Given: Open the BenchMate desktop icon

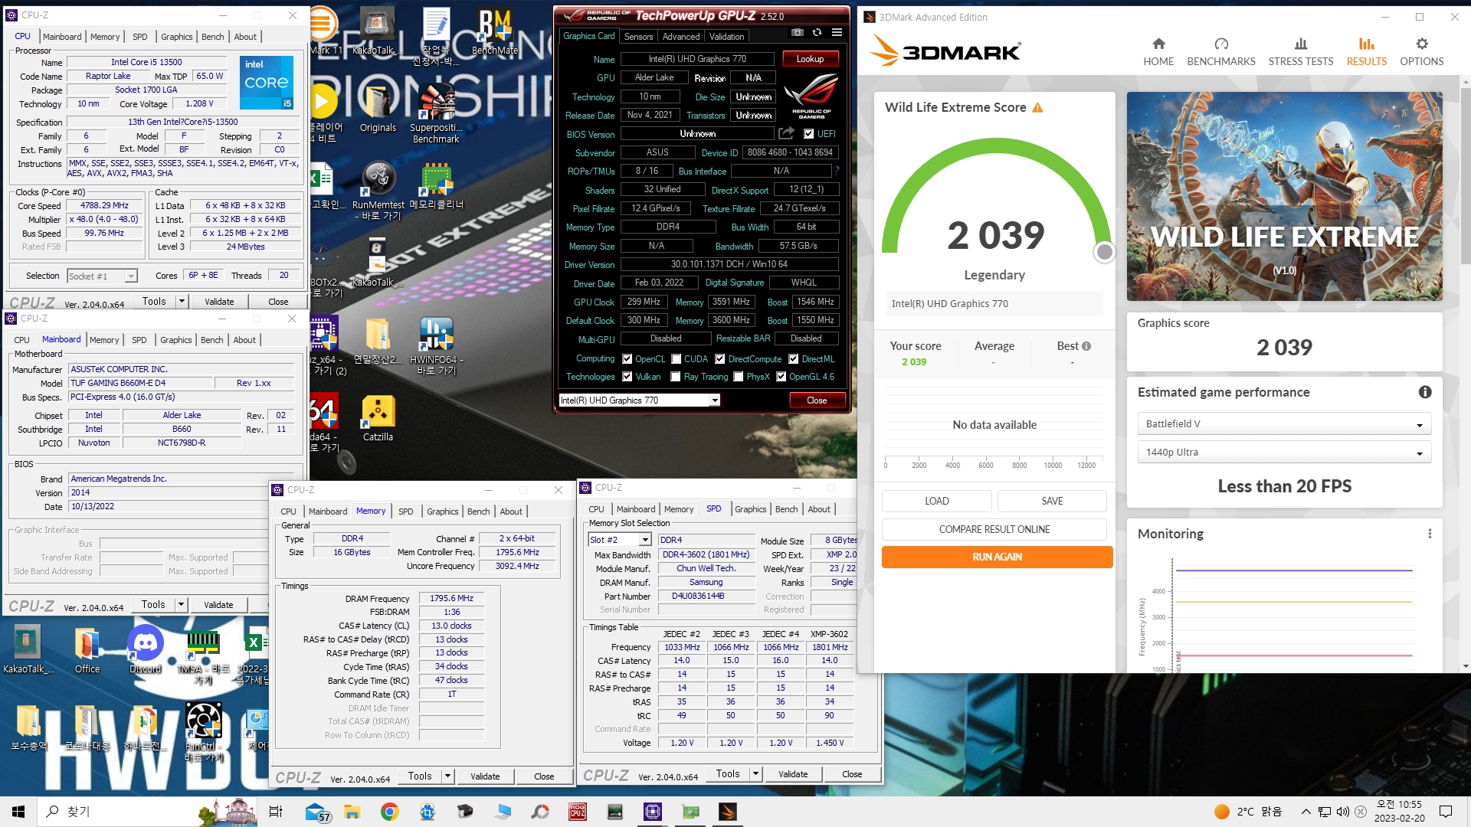Looking at the screenshot, I should [495, 33].
